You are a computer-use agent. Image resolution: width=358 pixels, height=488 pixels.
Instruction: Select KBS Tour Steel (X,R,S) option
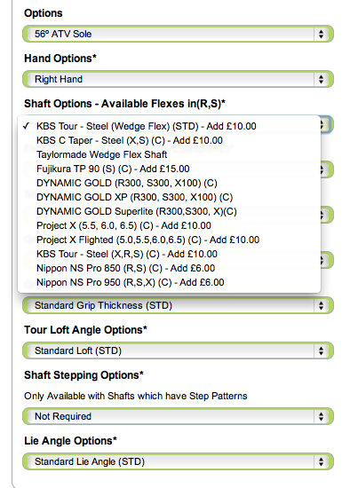169,255
